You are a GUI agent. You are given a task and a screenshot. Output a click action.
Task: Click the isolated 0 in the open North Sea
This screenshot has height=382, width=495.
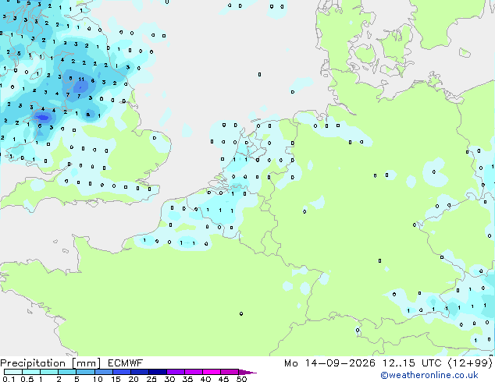(259, 74)
